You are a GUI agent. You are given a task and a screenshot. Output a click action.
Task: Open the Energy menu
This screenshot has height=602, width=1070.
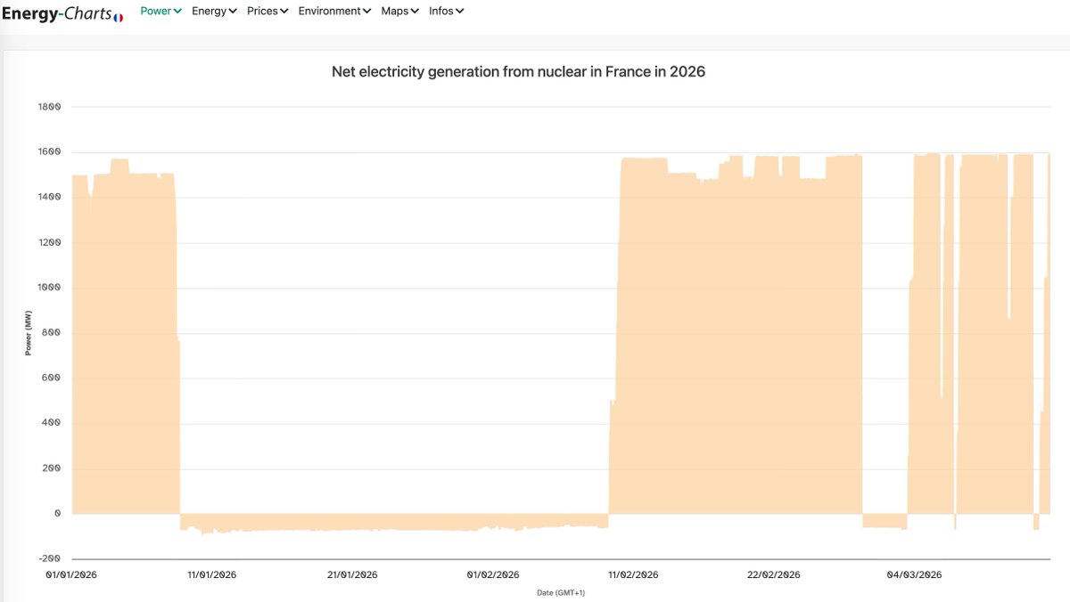click(214, 11)
